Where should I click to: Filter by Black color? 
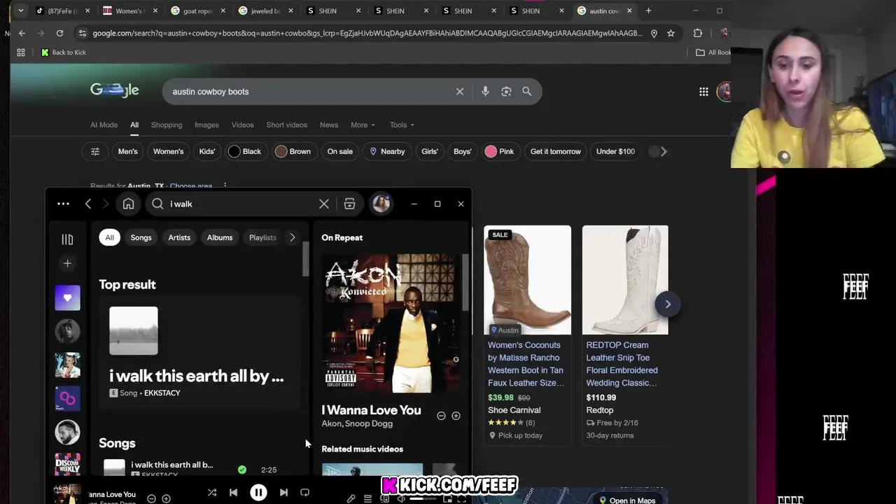(245, 151)
